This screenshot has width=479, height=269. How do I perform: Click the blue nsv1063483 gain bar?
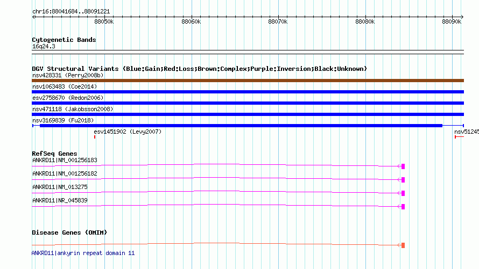[x=248, y=92]
